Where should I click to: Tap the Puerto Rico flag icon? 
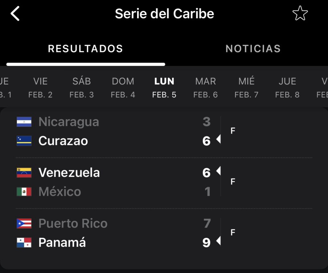24,223
